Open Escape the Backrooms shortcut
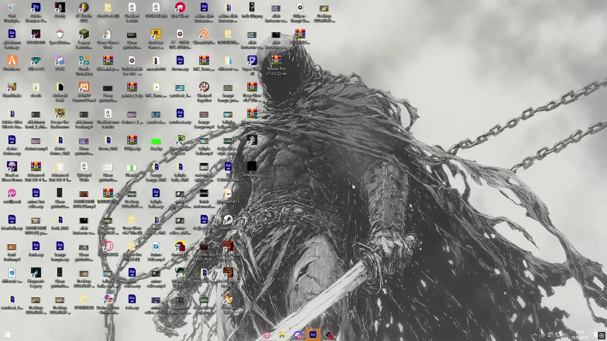607x341 pixels. pyautogui.click(x=60, y=119)
